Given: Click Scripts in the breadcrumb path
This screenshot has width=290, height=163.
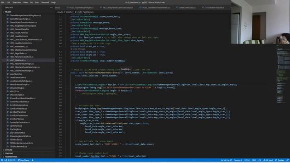Looking at the screenshot, I should click(68, 12).
